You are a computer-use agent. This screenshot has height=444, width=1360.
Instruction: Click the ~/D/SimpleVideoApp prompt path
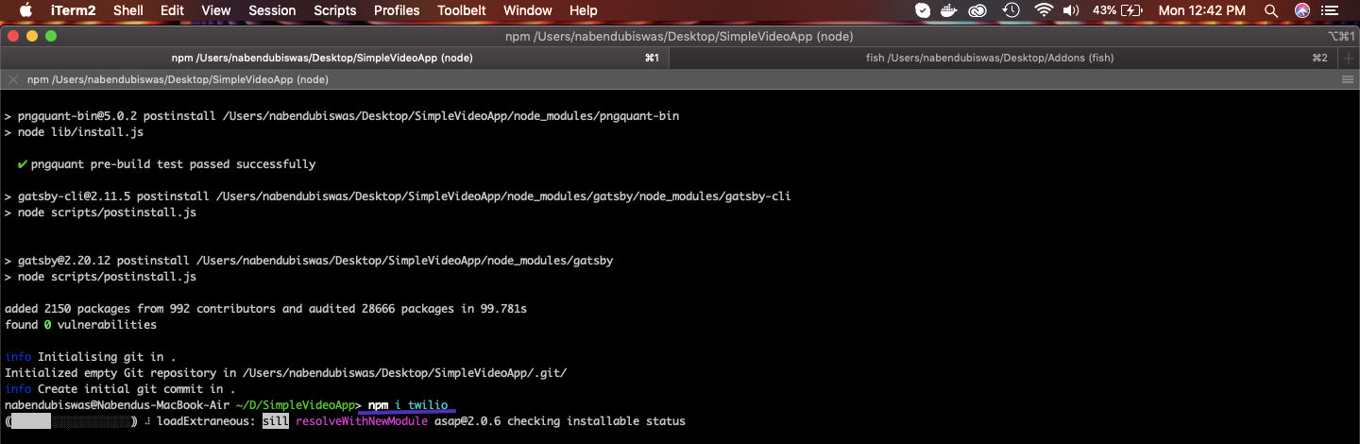tap(296, 404)
